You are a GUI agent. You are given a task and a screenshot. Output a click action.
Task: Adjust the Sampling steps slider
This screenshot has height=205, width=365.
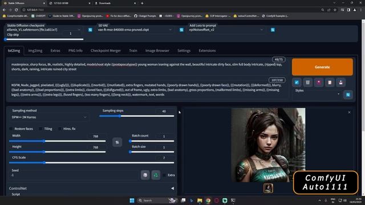(137, 116)
